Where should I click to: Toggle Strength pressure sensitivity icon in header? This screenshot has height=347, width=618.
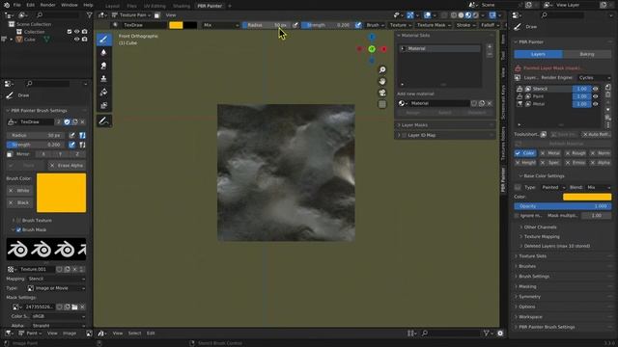point(358,25)
